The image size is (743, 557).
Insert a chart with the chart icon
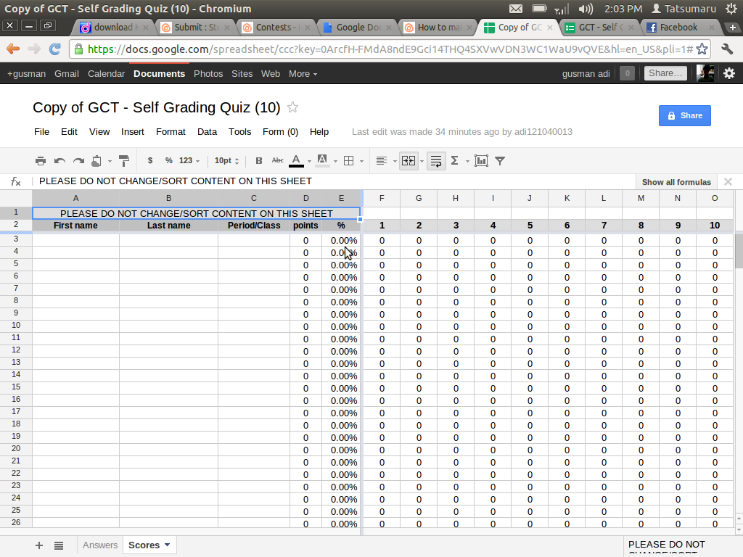tap(481, 160)
